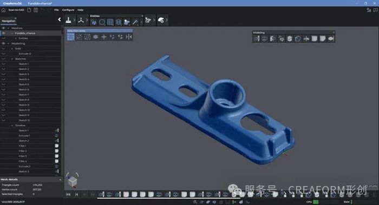Select Extrude 2 in the timeline list
Screen dimensions: 379x205
[x=24, y=167]
